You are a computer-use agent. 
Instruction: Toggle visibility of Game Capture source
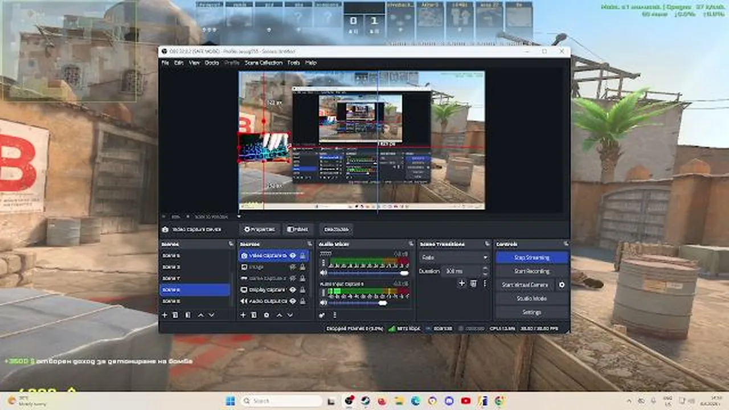tap(293, 278)
